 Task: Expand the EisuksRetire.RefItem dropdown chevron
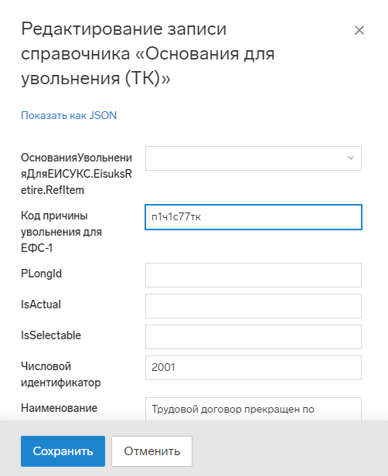coord(351,158)
